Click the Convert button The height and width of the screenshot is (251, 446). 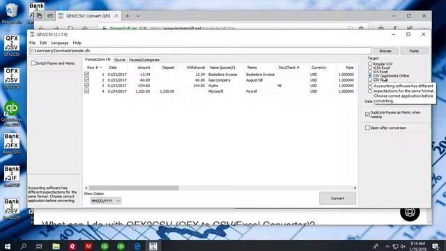point(337,198)
